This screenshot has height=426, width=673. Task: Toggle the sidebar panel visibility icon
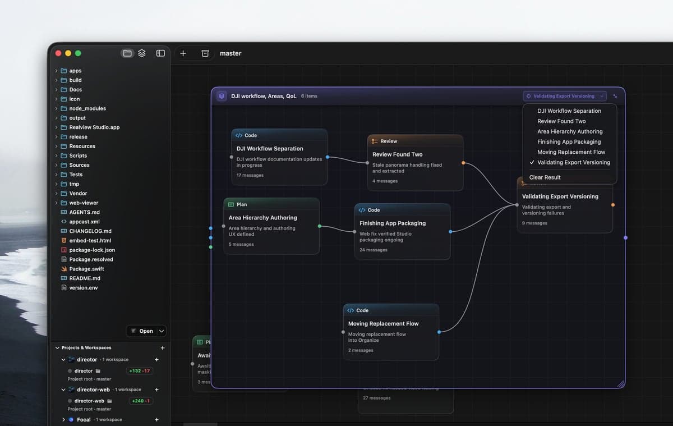click(x=160, y=53)
